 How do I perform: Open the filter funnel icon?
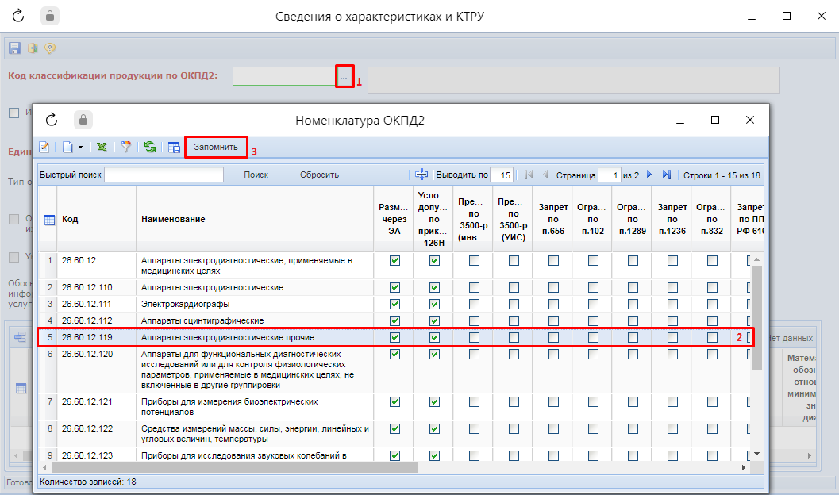tap(125, 147)
